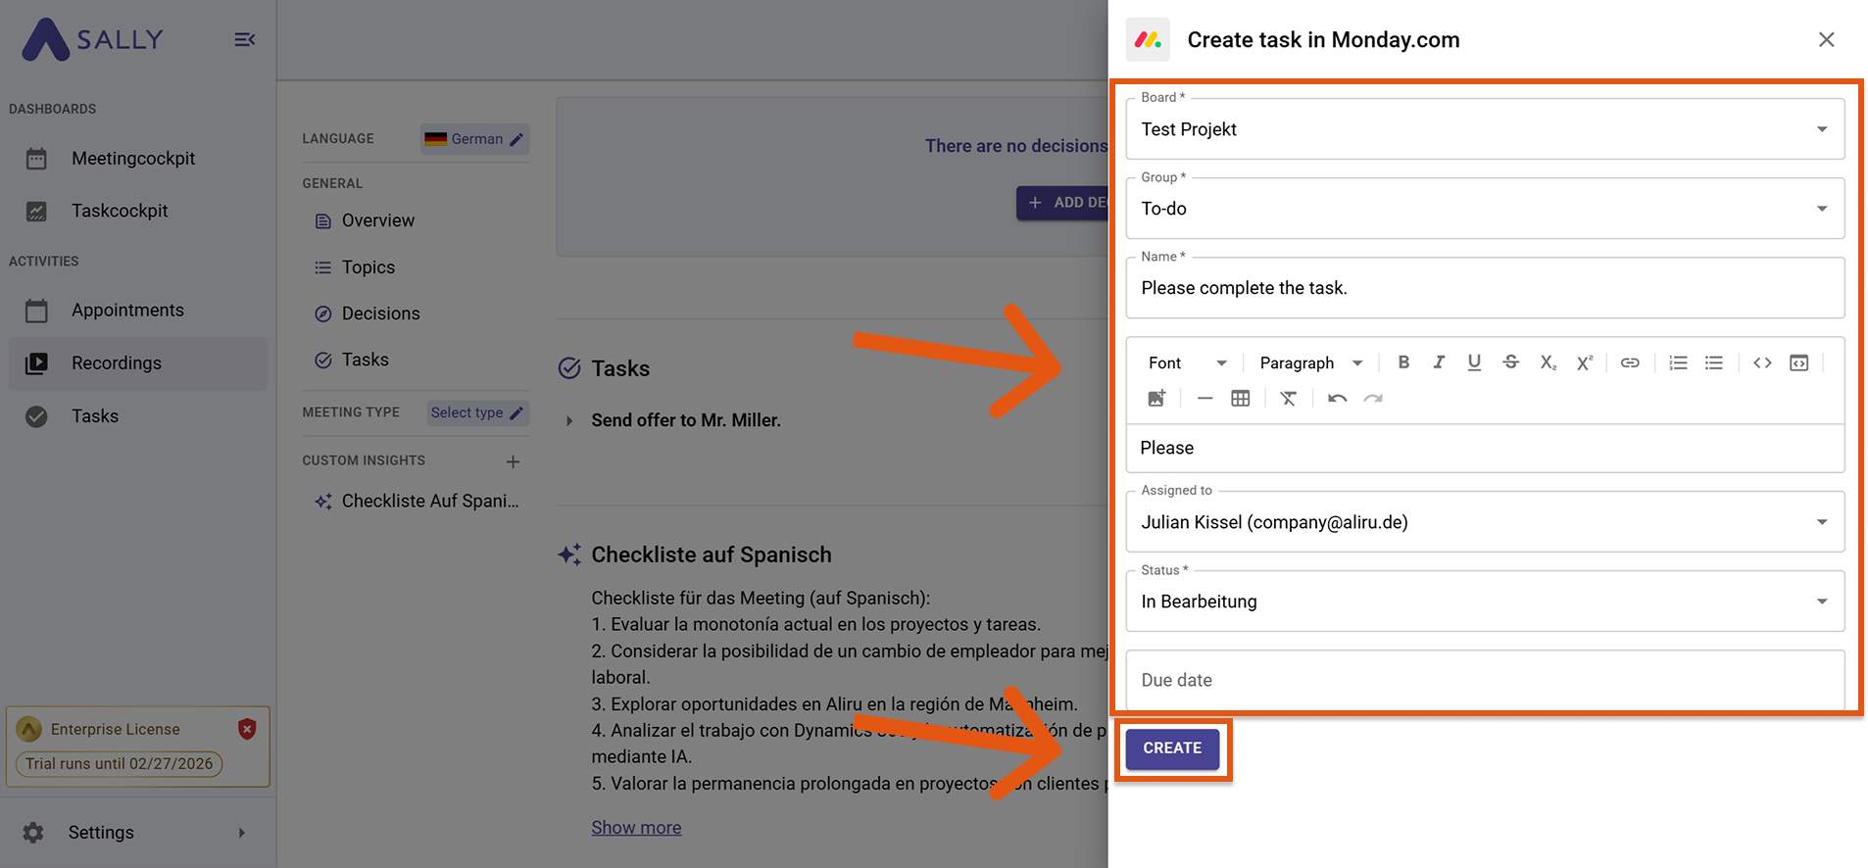Toggle bold formatting in the editor
Screen dimensions: 1868x868
pos(1403,362)
